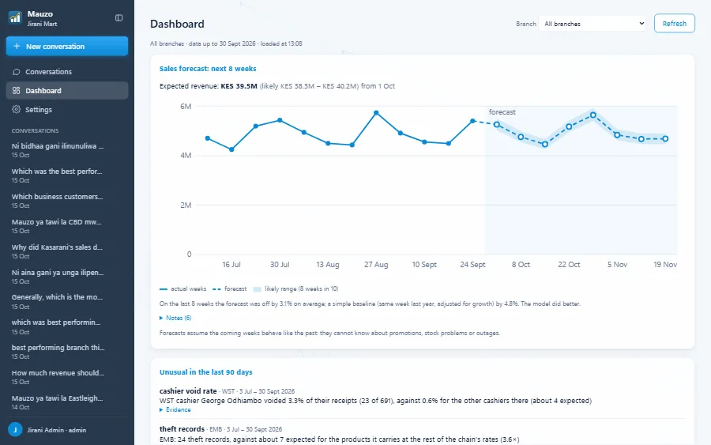Click the 'CONVERSATIONS' sidebar section header
Image resolution: width=711 pixels, height=445 pixels.
pyautogui.click(x=35, y=130)
